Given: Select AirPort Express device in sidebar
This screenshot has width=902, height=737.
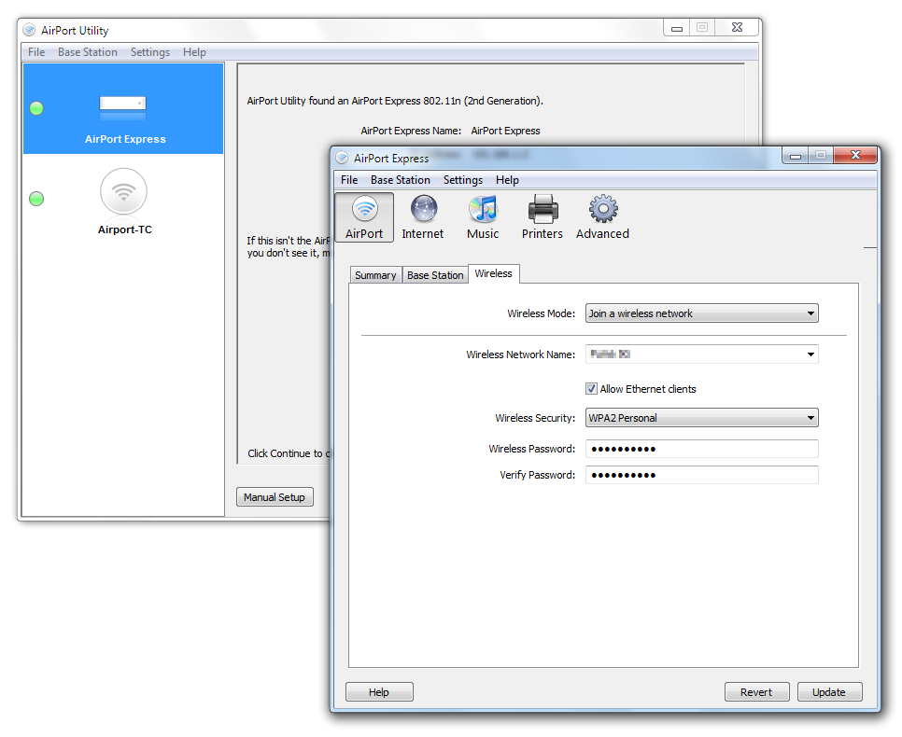Looking at the screenshot, I should [x=123, y=108].
